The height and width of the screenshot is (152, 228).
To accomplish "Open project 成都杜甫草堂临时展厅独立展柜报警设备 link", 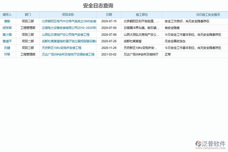I will (x=68, y=41).
